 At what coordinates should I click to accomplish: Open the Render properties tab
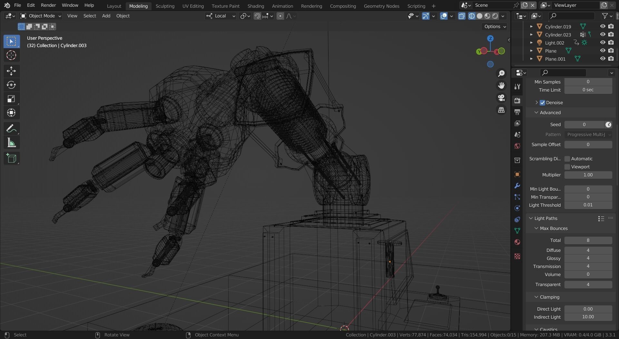tap(517, 101)
